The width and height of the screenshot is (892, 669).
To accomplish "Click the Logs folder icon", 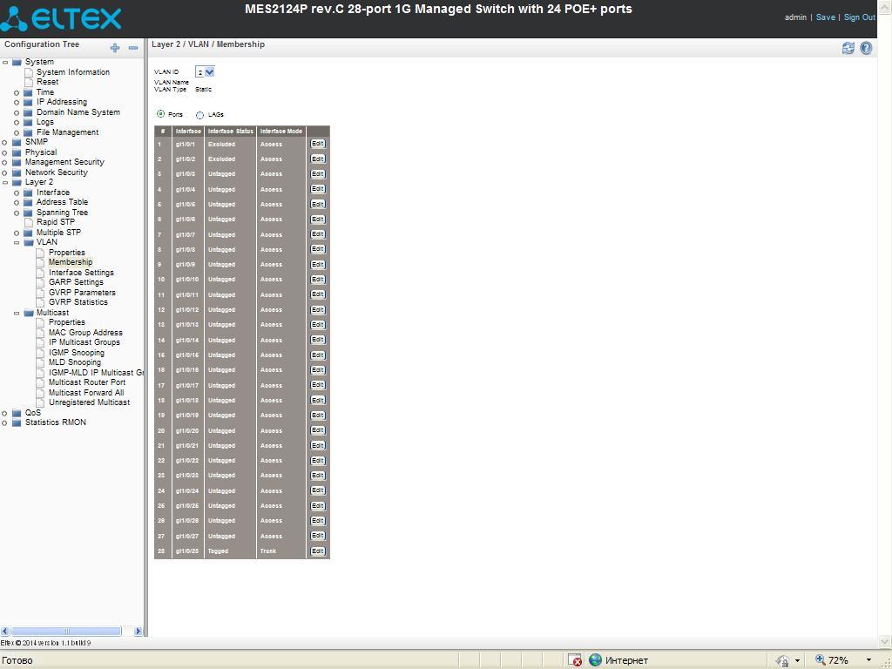I will (x=29, y=122).
